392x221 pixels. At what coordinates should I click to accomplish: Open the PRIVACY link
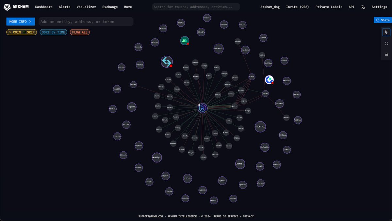248,216
